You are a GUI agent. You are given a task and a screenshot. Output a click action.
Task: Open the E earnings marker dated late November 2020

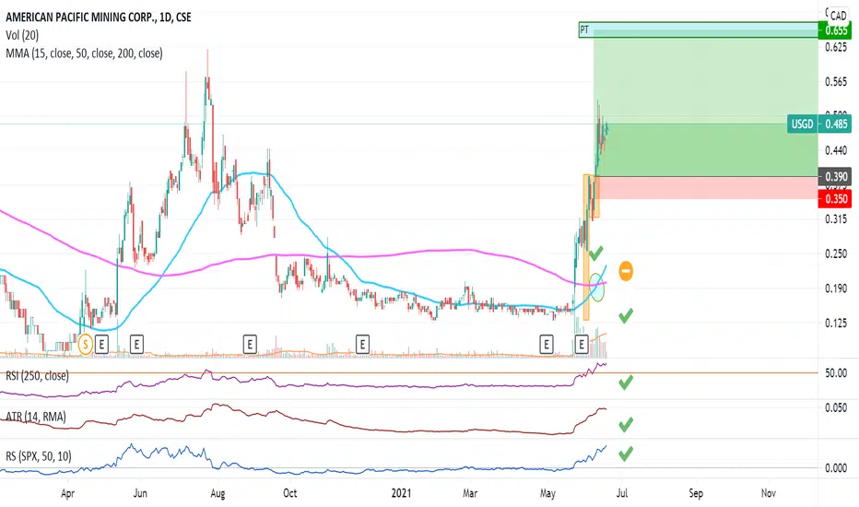(362, 345)
